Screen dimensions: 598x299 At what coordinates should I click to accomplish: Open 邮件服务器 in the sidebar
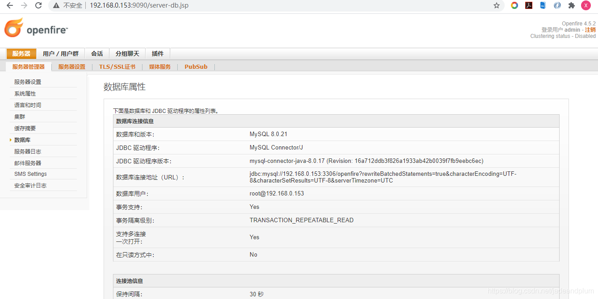coord(28,163)
